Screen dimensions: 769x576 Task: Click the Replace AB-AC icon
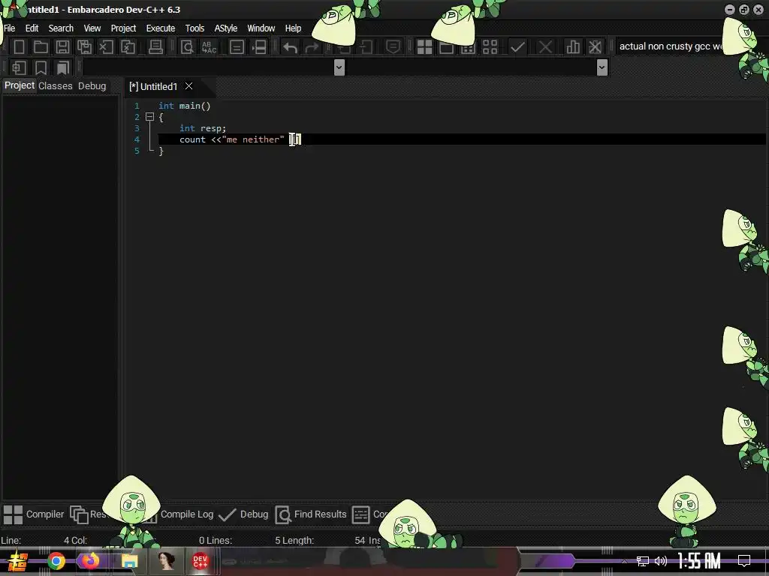tap(209, 47)
